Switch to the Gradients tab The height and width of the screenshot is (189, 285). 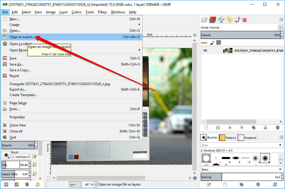(x=247, y=138)
